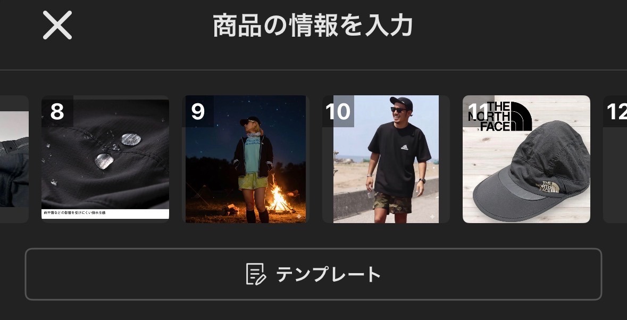The height and width of the screenshot is (320, 627).
Task: Click the large North Face logo overlay
Action: [x=500, y=116]
